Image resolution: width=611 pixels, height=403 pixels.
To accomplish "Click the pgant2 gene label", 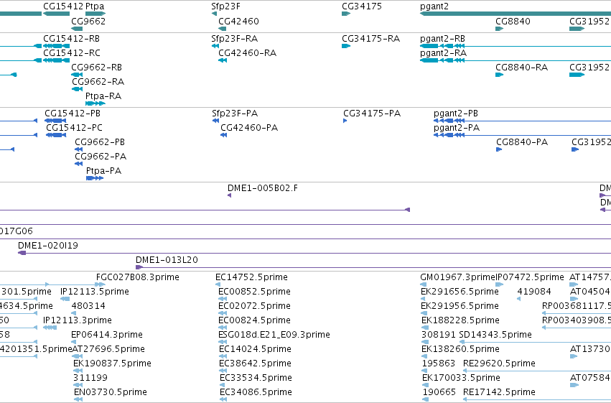I will click(x=434, y=6).
